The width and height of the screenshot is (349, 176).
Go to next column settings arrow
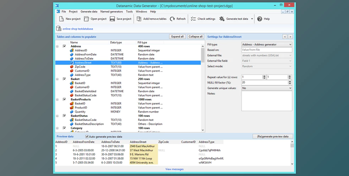290,37
